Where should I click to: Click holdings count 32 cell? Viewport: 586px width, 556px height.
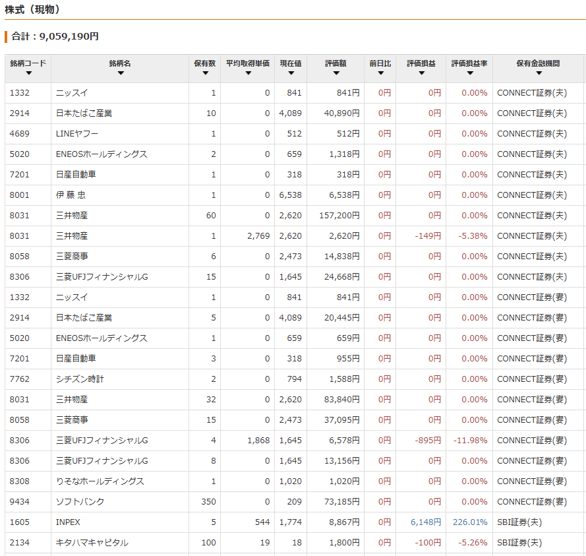click(205, 400)
